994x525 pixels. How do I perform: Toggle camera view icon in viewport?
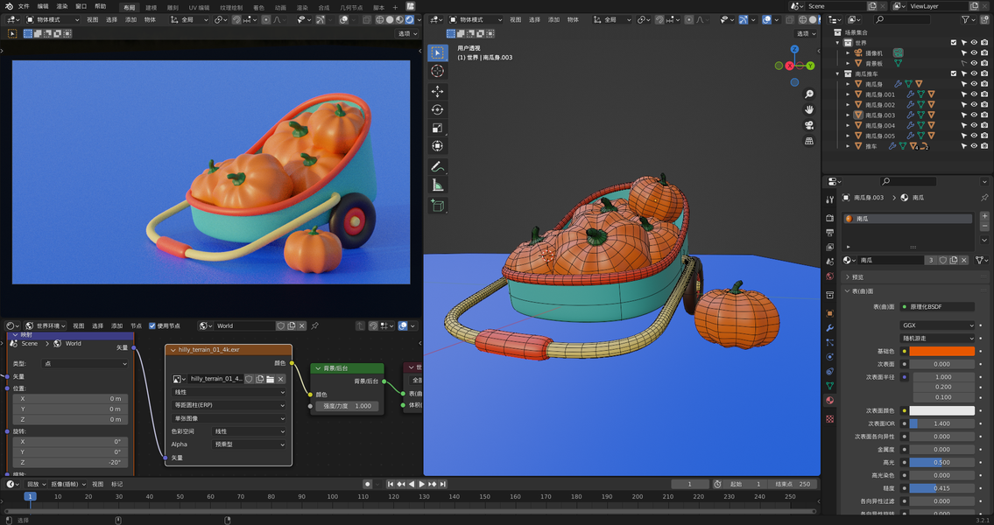point(809,125)
